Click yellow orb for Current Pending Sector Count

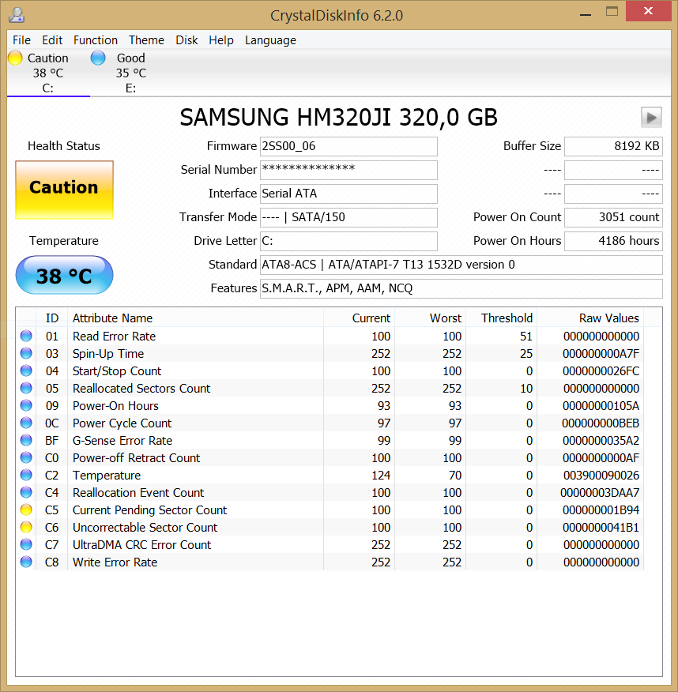pyautogui.click(x=26, y=510)
